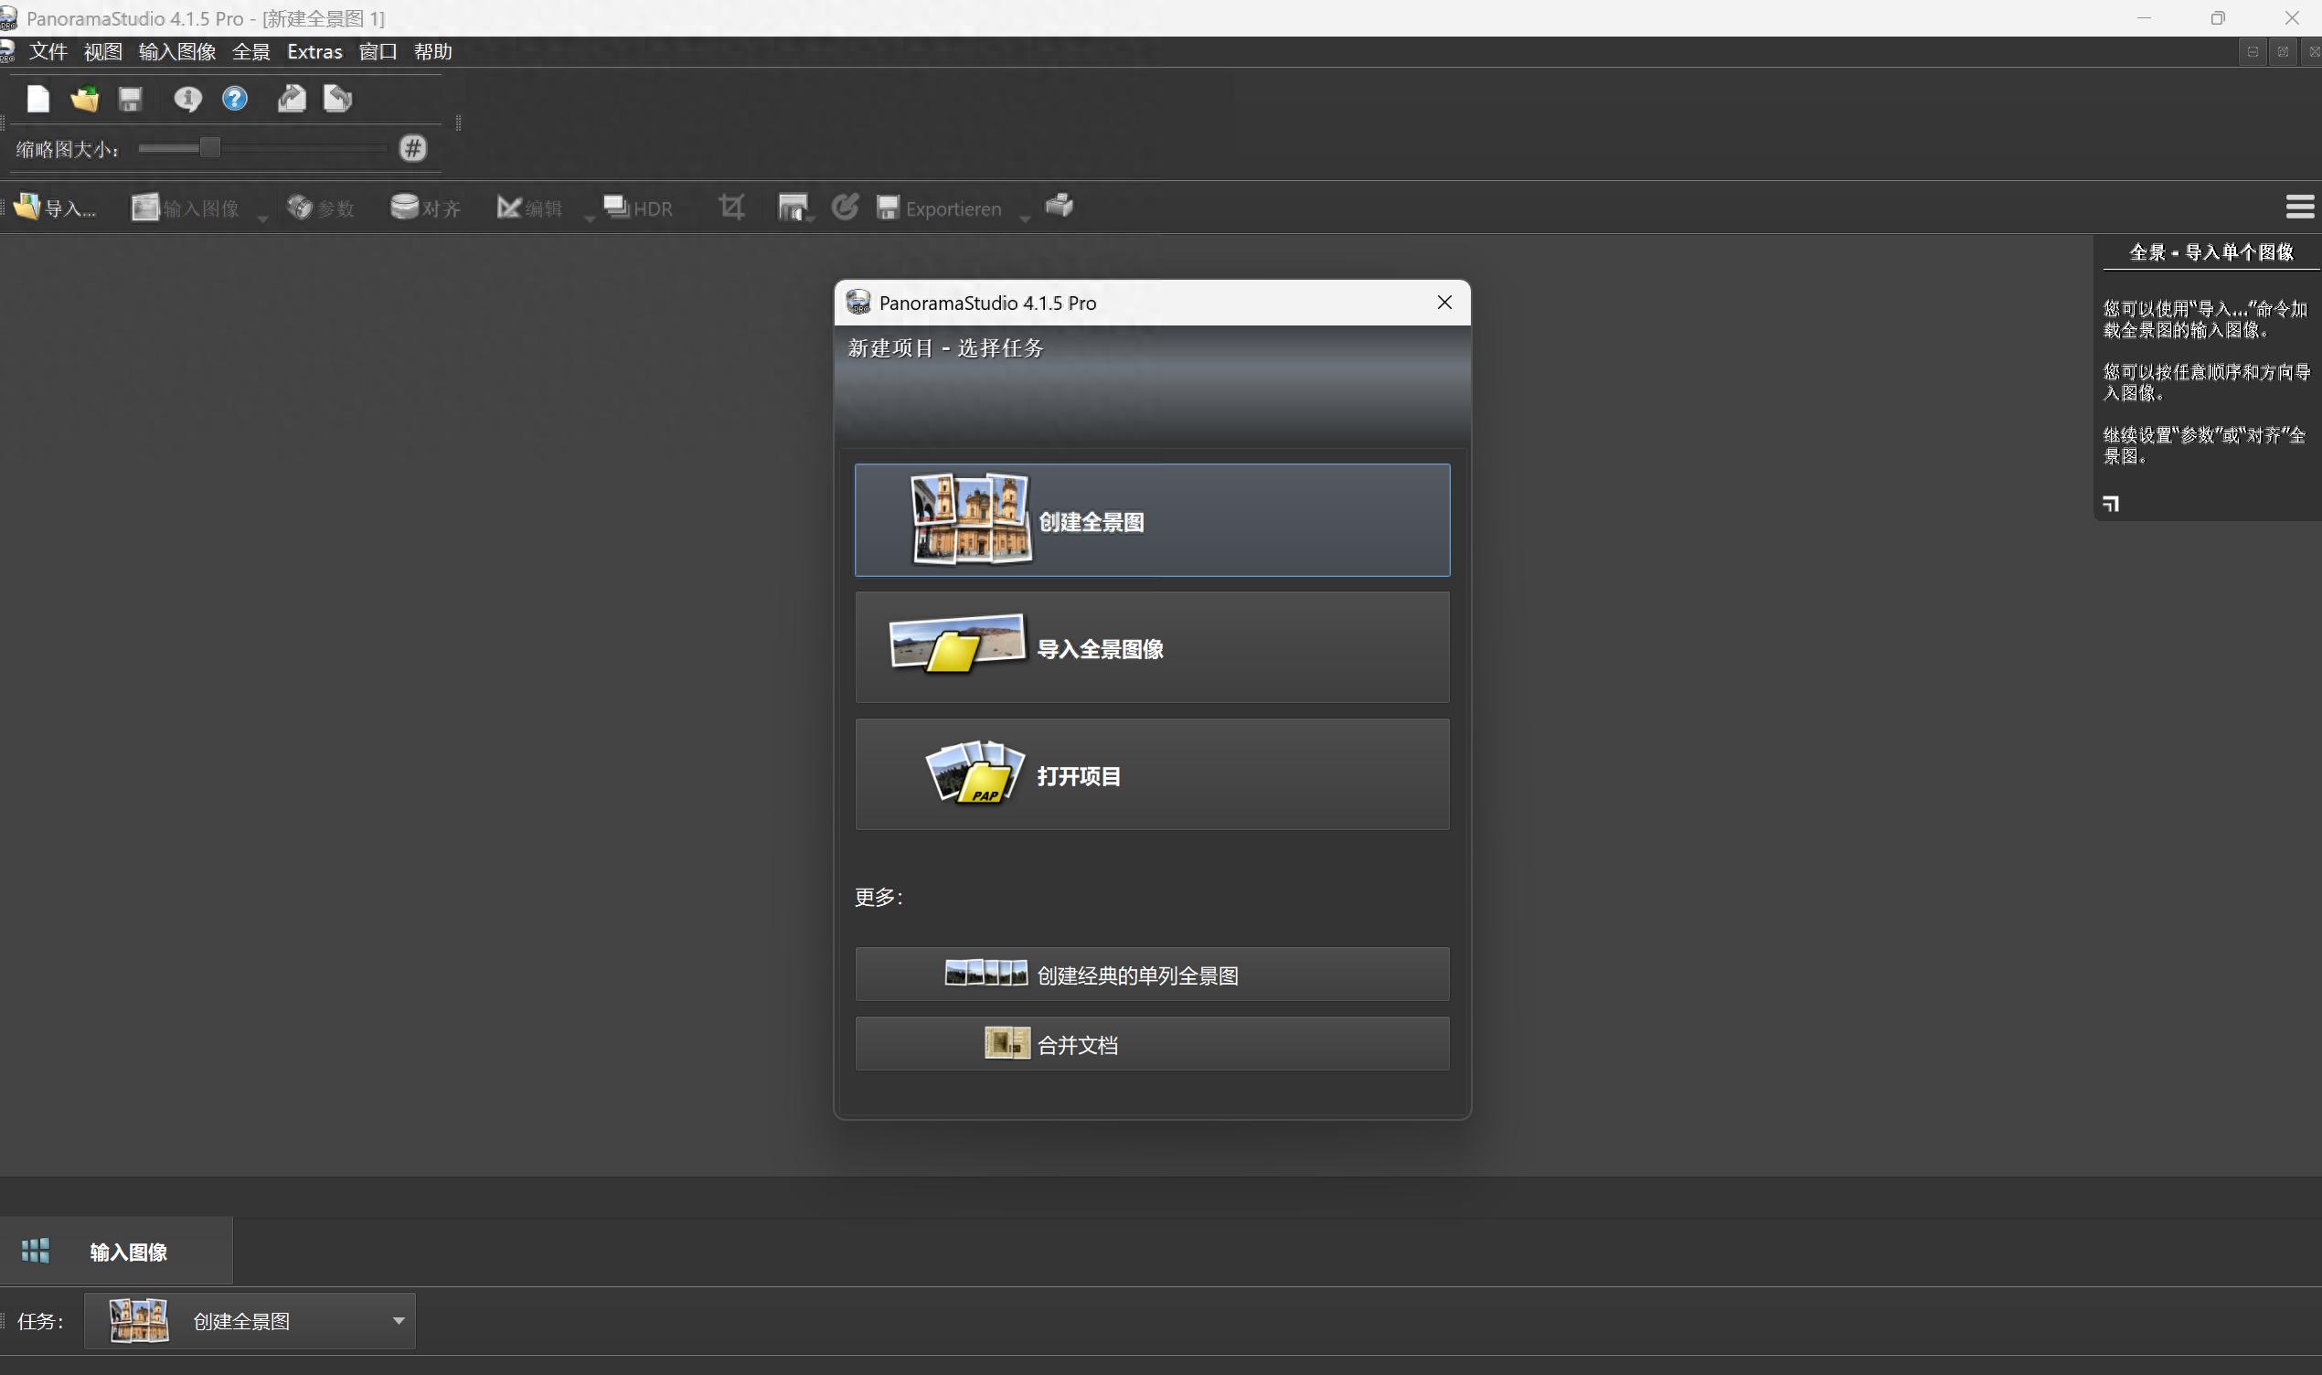Viewport: 2322px width, 1375px height.
Task: Click the info speech bubble icon
Action: pos(187,99)
